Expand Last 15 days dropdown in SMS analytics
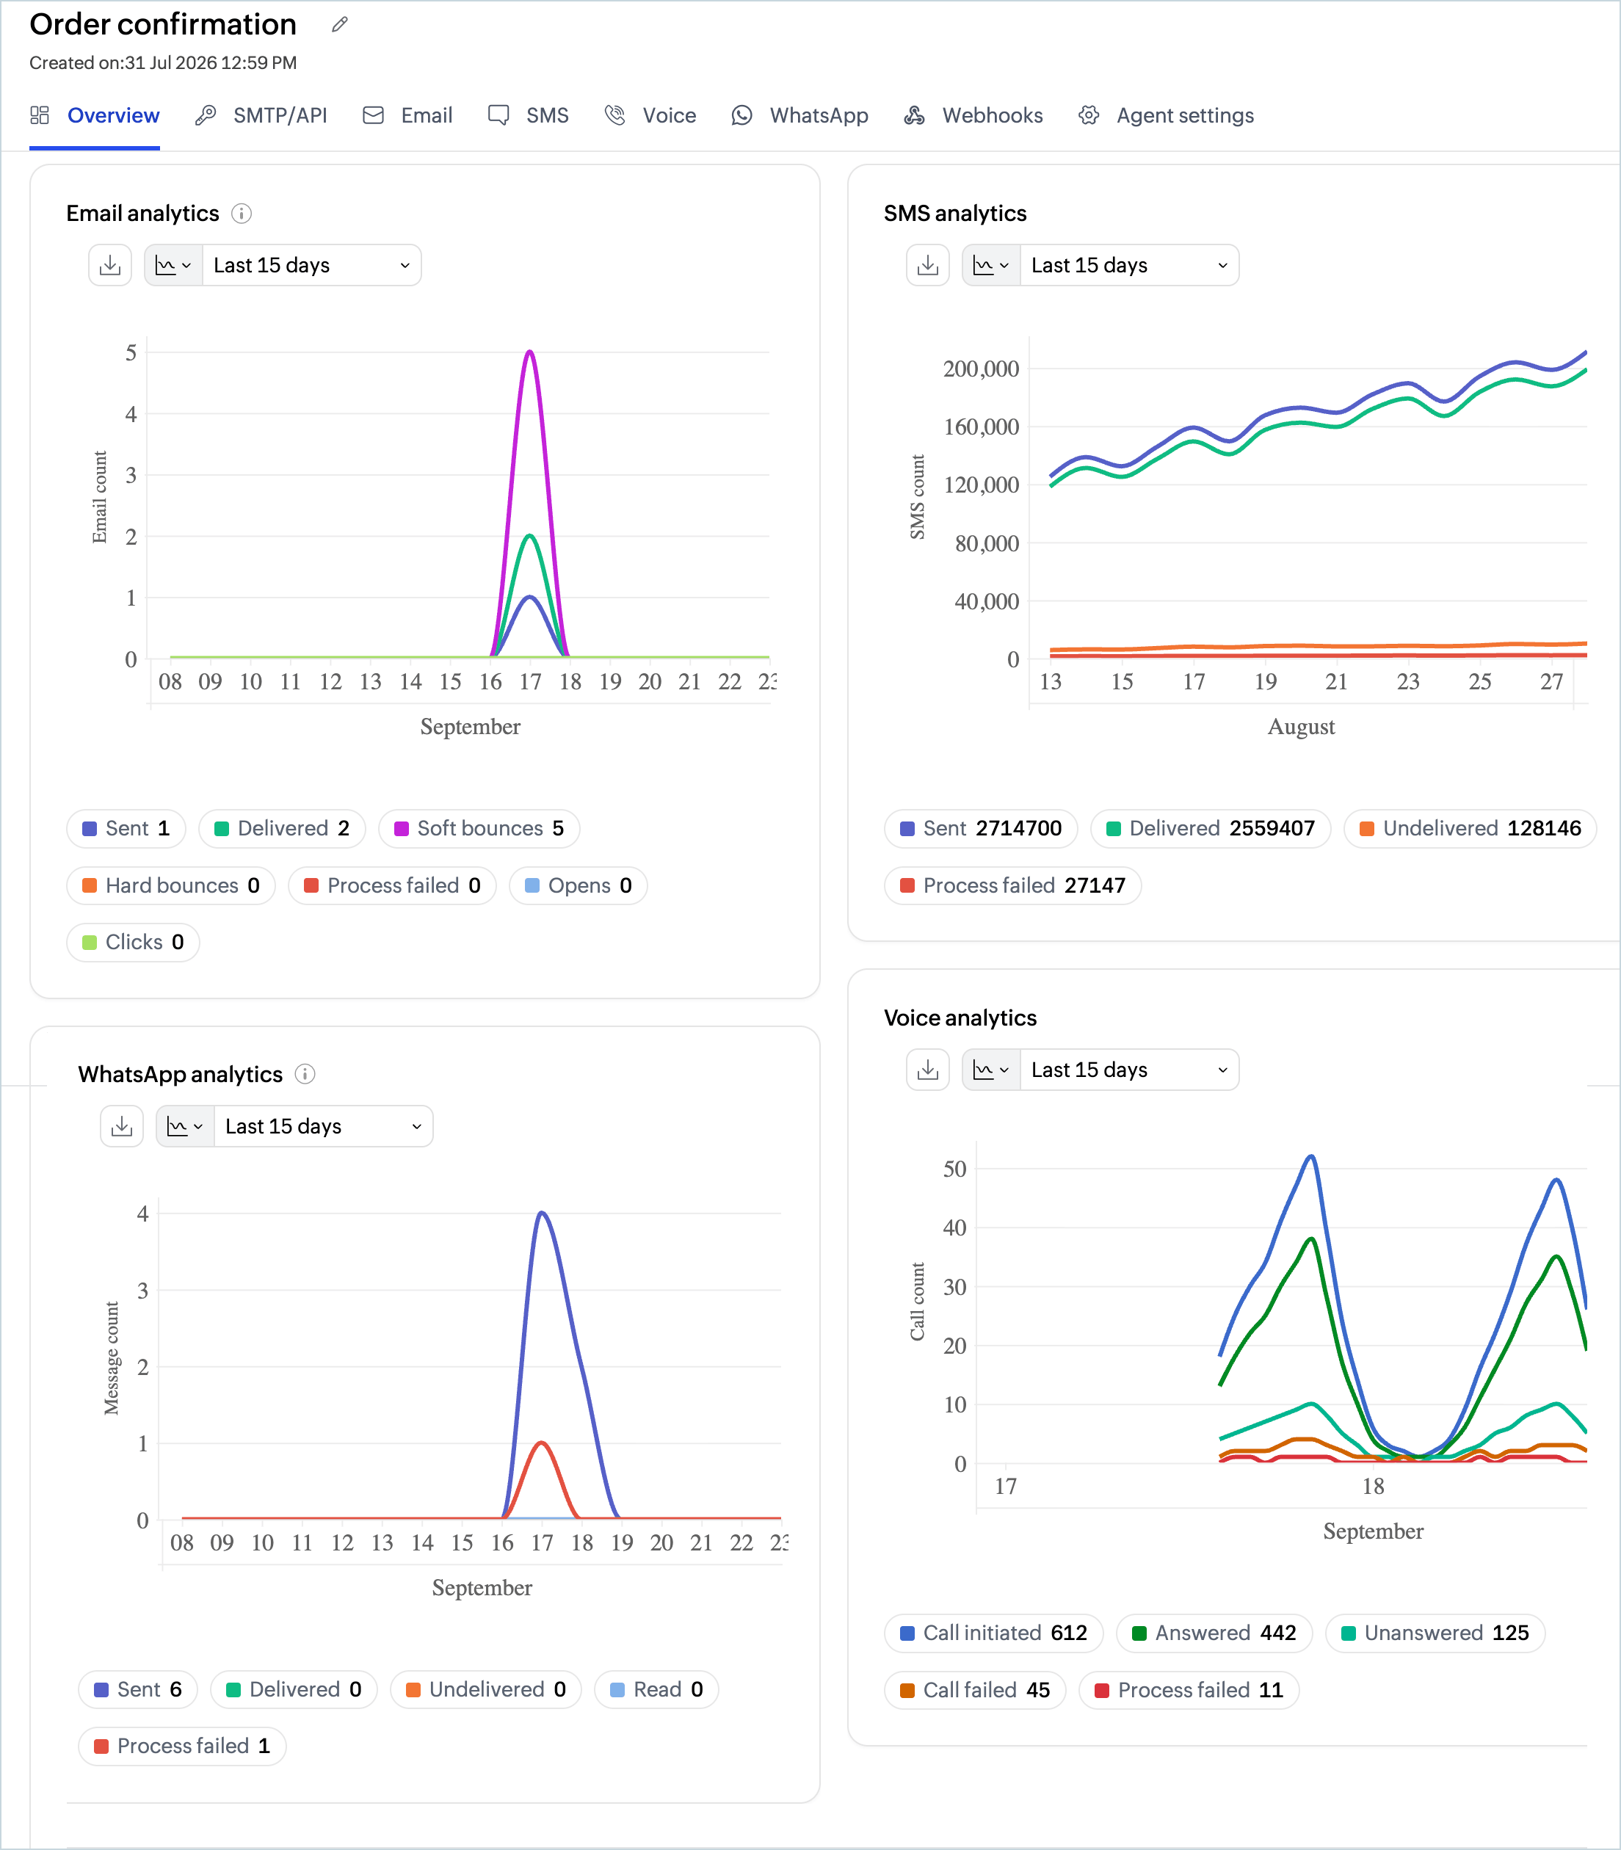The width and height of the screenshot is (1621, 1850). 1130,265
